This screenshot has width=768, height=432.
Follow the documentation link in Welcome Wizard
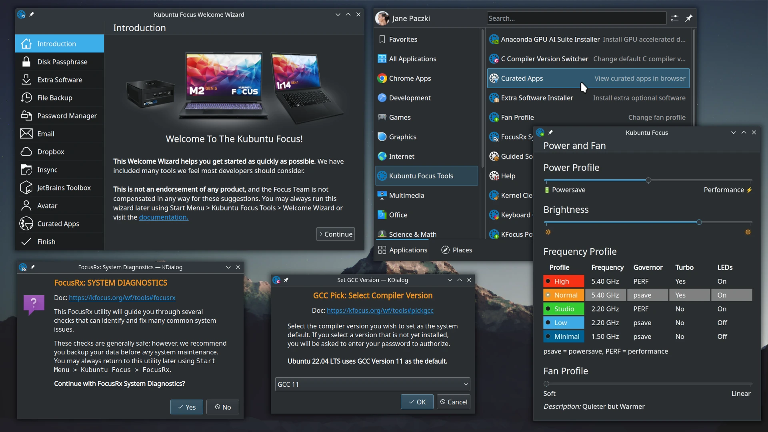[x=164, y=217]
